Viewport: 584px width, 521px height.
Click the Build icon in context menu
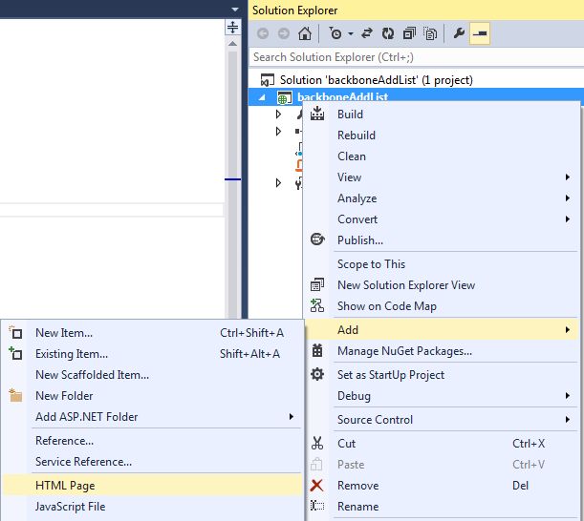coord(317,114)
